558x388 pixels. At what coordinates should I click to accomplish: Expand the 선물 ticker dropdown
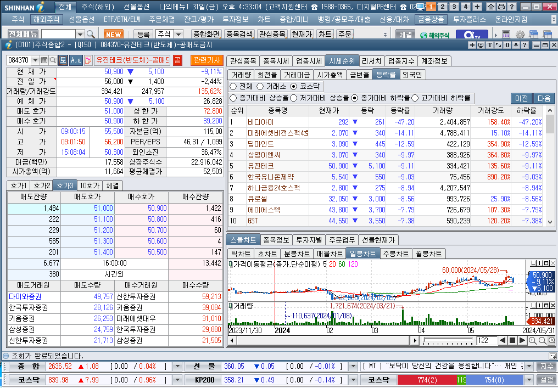coord(353,366)
